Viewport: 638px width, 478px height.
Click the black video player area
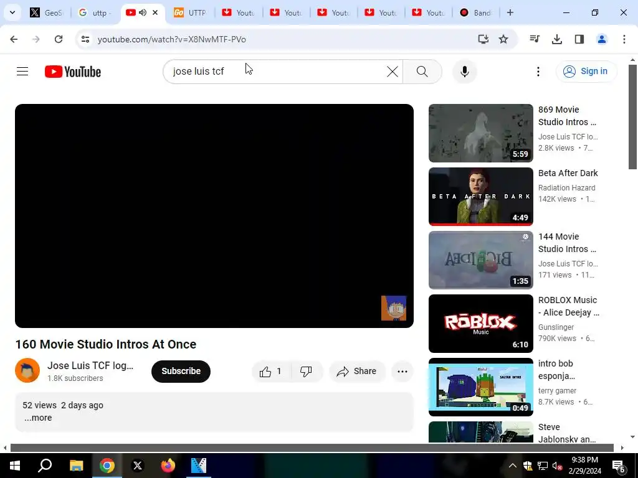pos(214,216)
